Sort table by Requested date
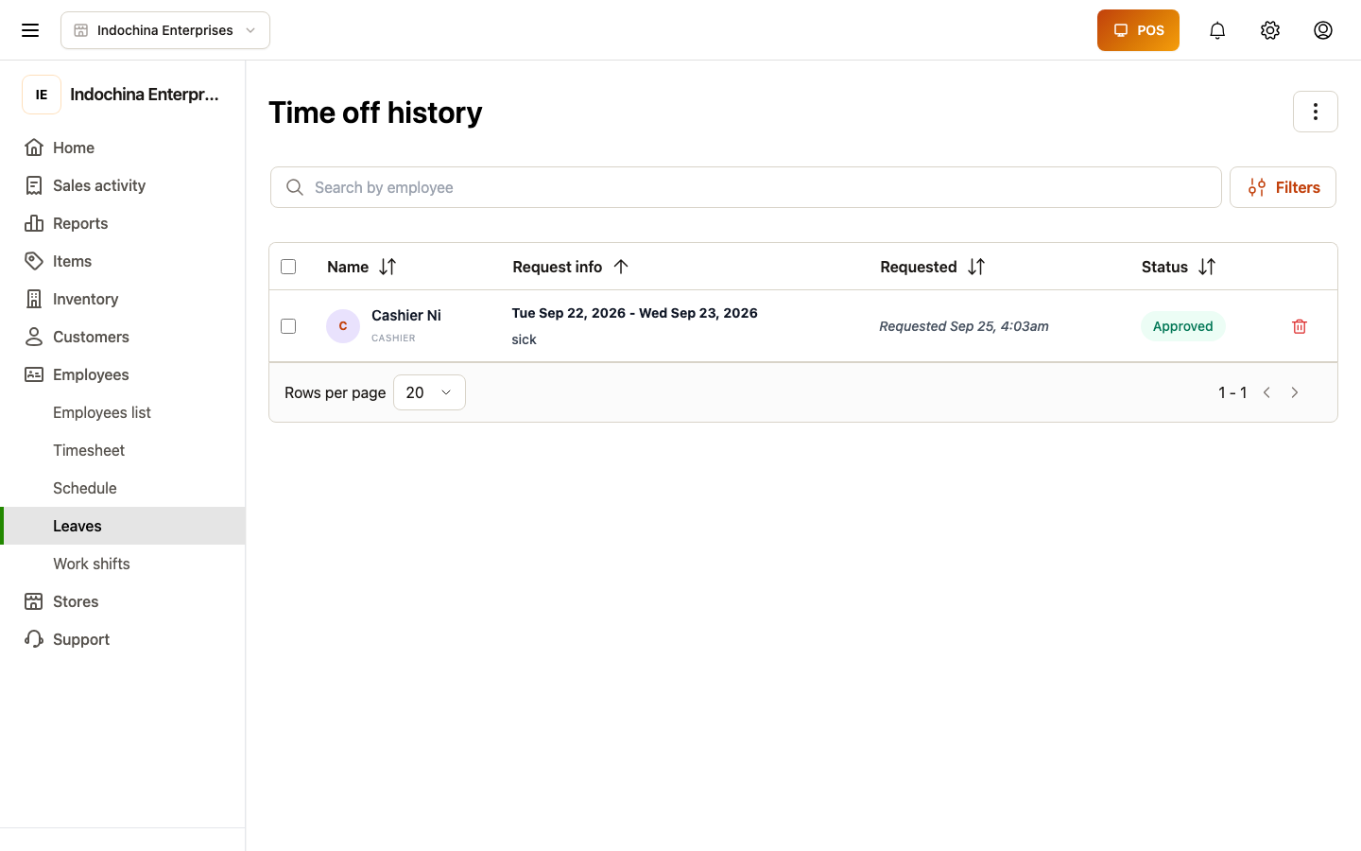1361x851 pixels. [976, 267]
